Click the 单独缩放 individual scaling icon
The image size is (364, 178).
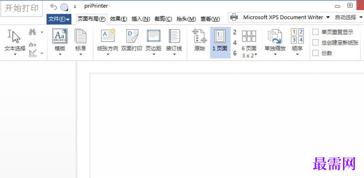click(275, 37)
